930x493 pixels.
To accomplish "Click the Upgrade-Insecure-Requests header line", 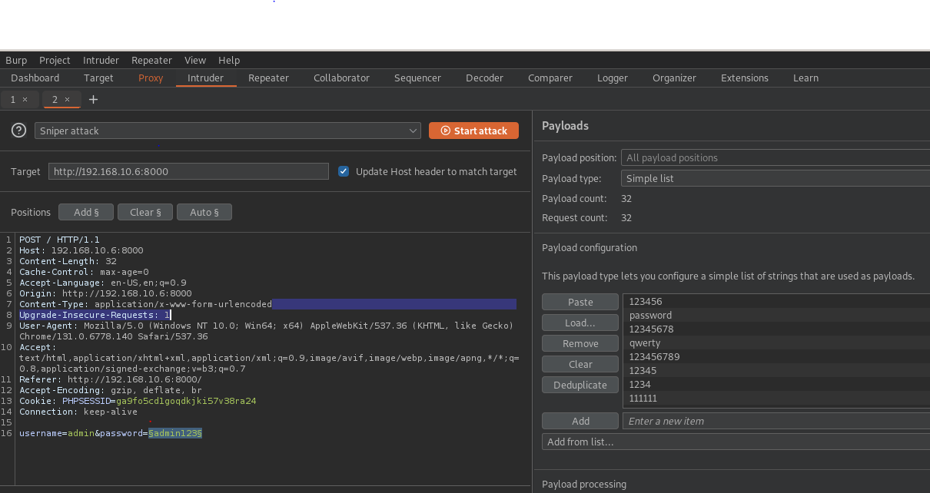I will pyautogui.click(x=95, y=315).
